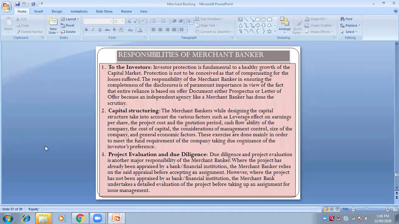Open the Arrange menu
This screenshot has width=399, height=224.
coord(284,26)
